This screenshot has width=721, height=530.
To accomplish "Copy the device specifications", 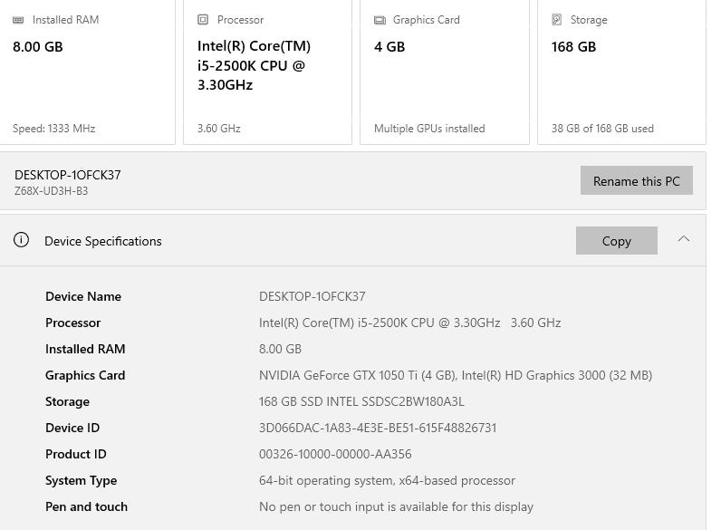I will tap(616, 240).
